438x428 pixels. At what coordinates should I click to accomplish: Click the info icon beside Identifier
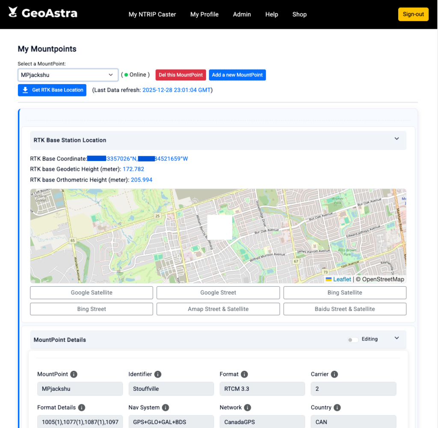click(158, 374)
